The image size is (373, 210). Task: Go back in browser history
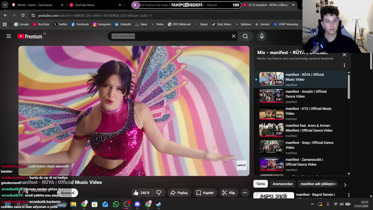[5, 15]
